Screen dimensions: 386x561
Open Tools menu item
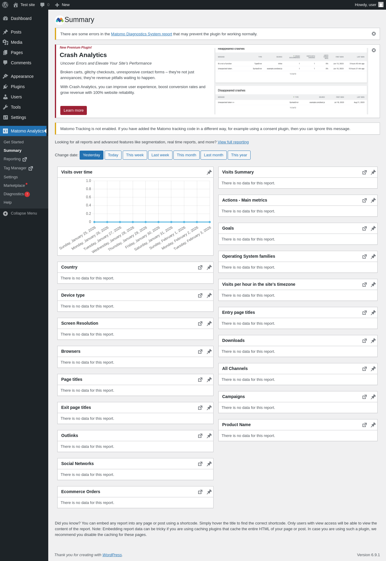click(x=24, y=107)
